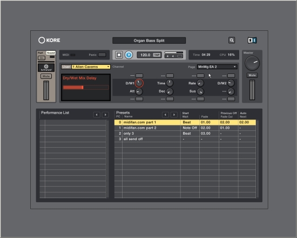Click the unlabeled knob below D/W2

tap(231, 91)
